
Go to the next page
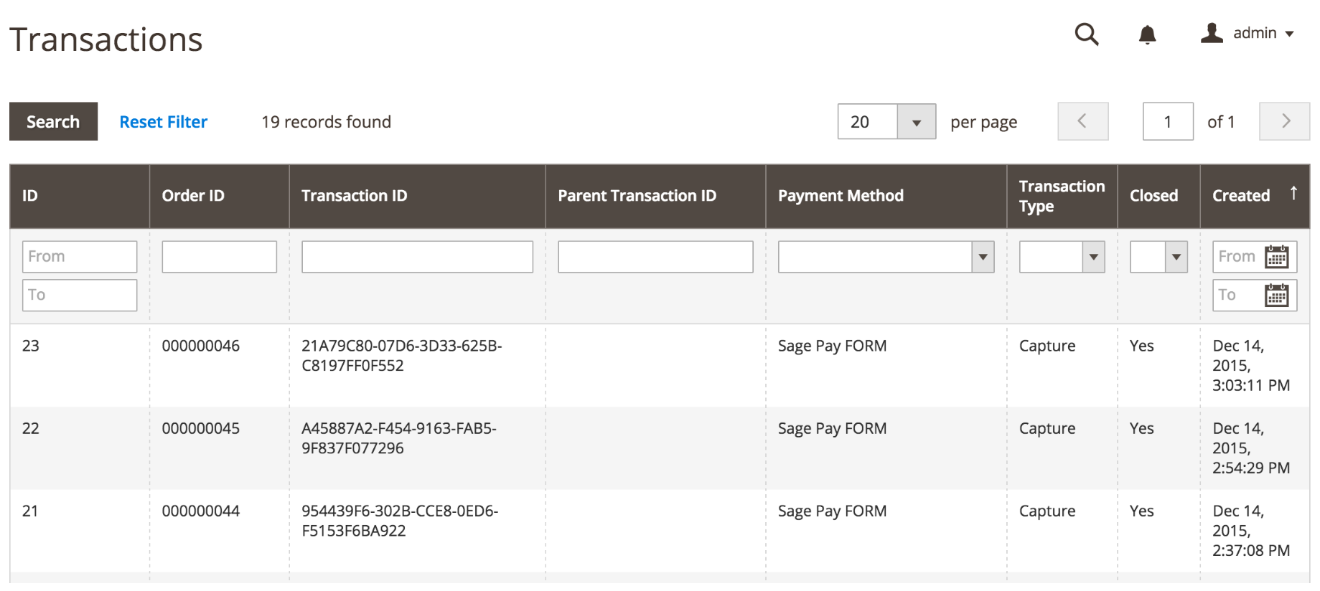coord(1284,121)
